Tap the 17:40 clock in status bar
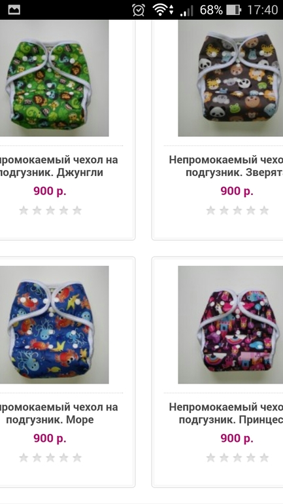The height and width of the screenshot is (504, 283). pyautogui.click(x=263, y=10)
